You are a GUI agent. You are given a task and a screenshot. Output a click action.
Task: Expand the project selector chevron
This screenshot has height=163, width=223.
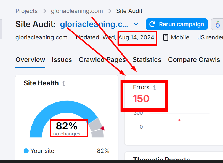pos(136,25)
